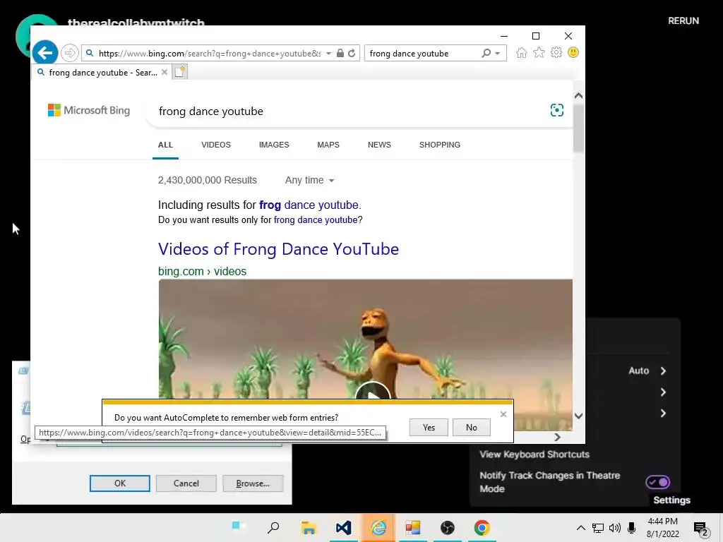The image size is (723, 542).
Task: Click the forward navigation arrow
Action: coord(70,53)
